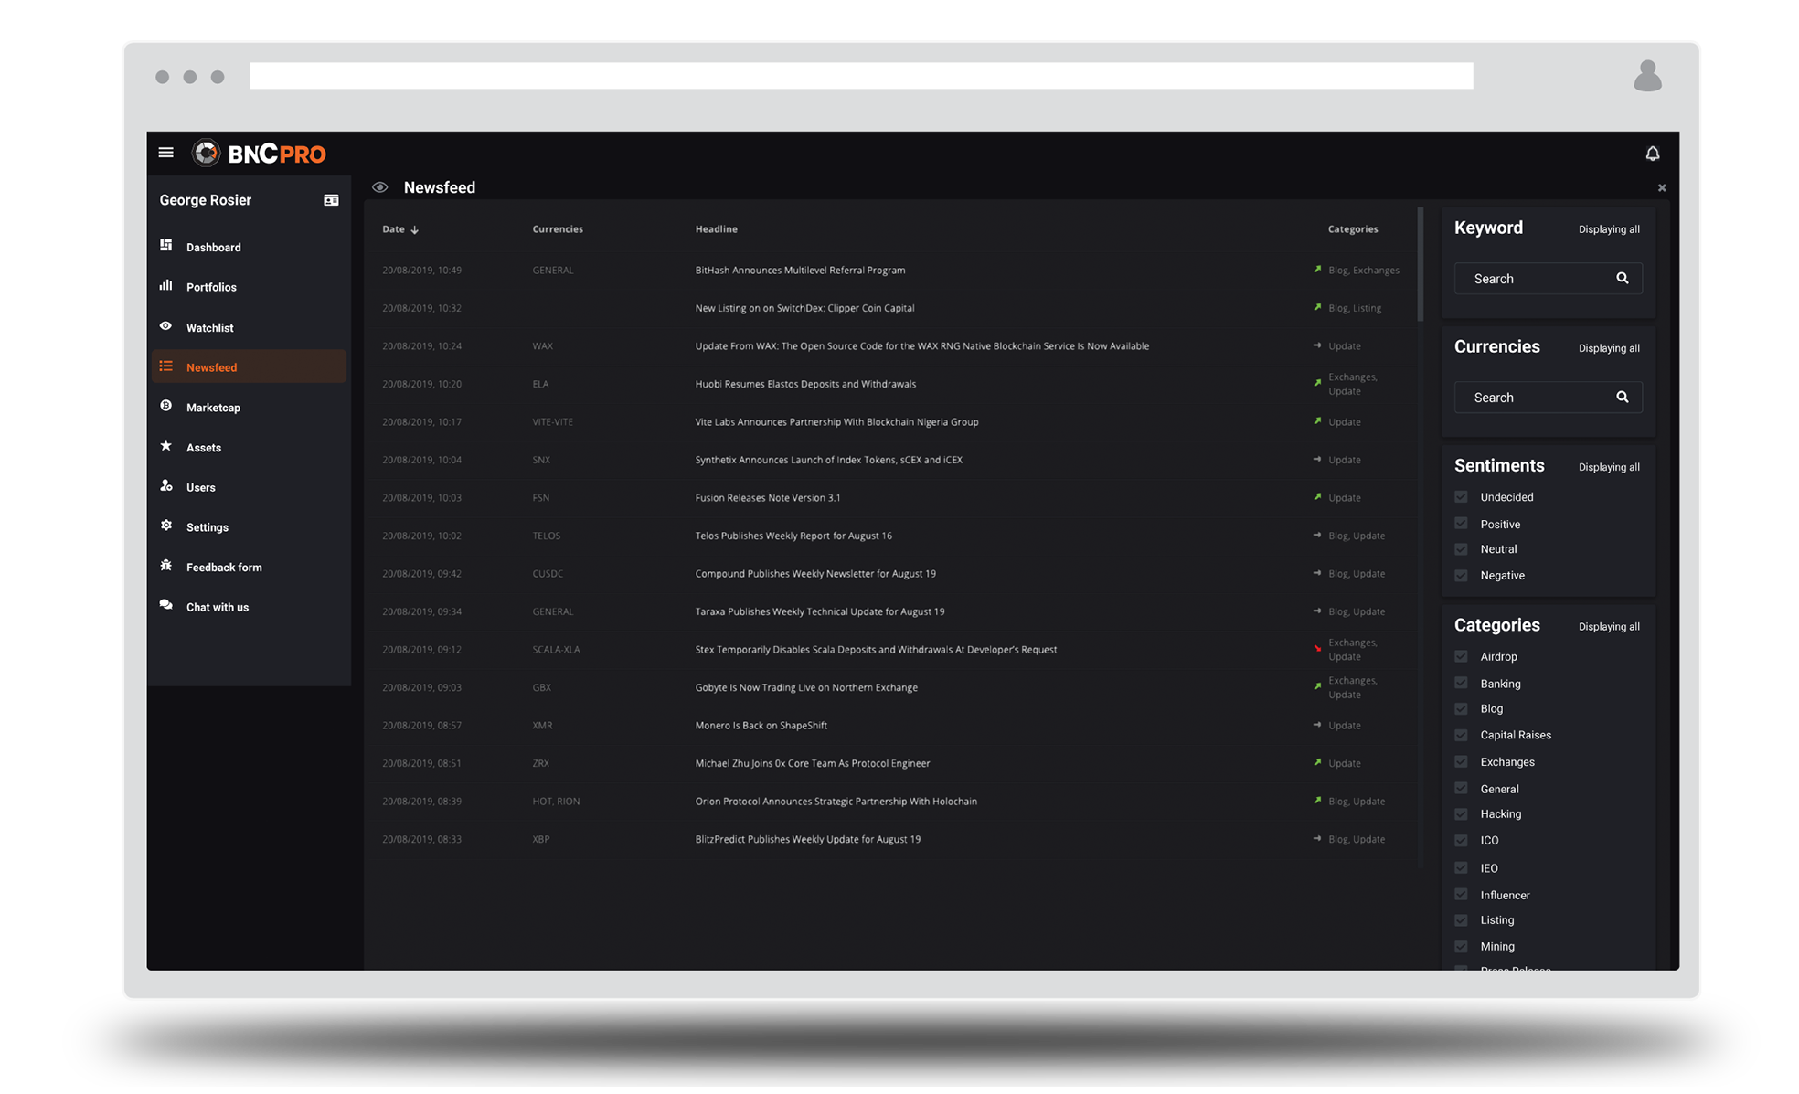This screenshot has height=1094, width=1799.
Task: Open the Monero Is Back on ShapeShift headline
Action: 761,726
